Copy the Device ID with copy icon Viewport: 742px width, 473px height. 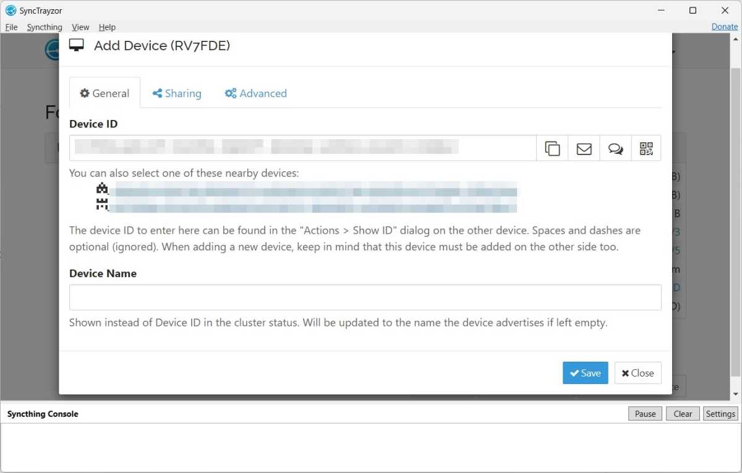(552, 148)
